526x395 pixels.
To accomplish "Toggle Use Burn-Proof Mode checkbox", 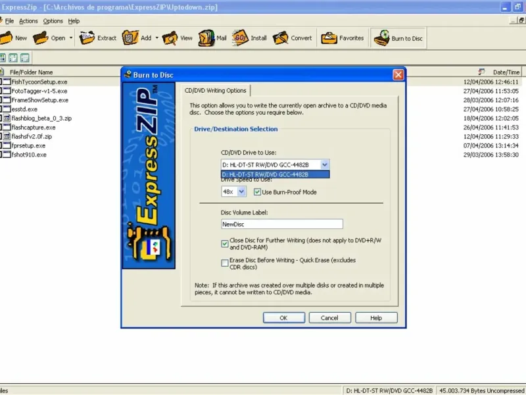I will (x=257, y=192).
